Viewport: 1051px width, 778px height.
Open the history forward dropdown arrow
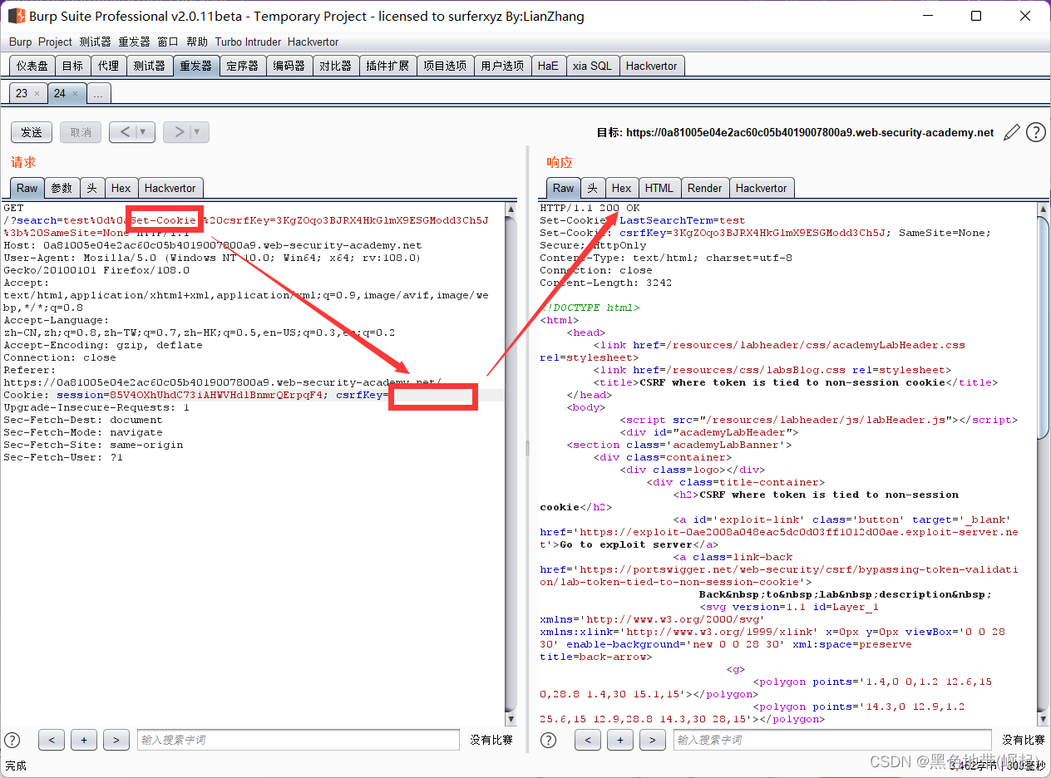(x=197, y=132)
